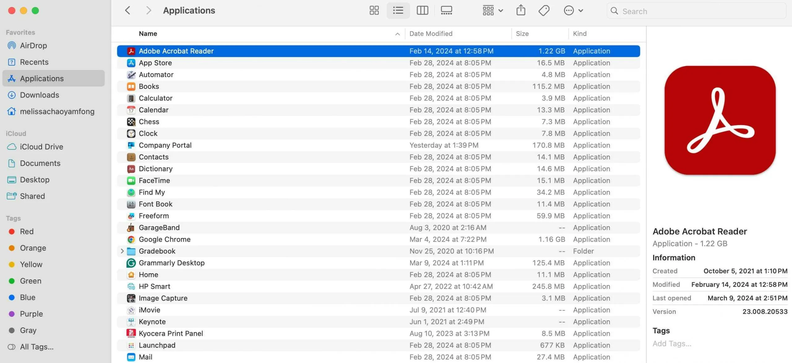Switch to column view
The image size is (792, 363).
click(422, 10)
